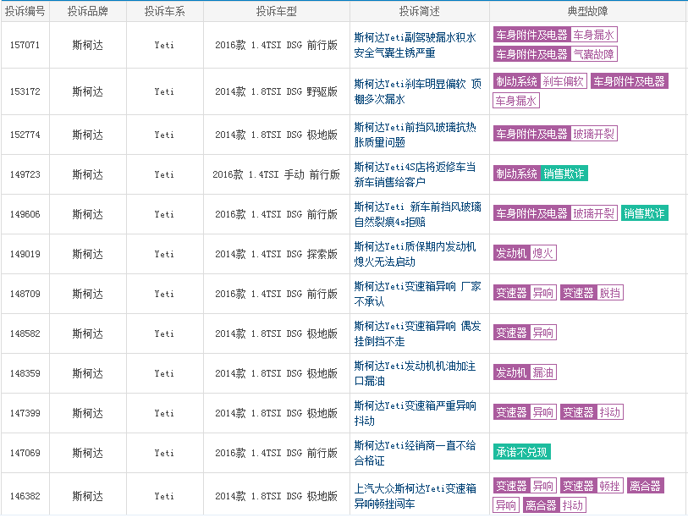Open complaint 上汽大众斯柯达Yeti变速箱异响顿挫闯车
Image resolution: width=688 pixels, height=518 pixels.
coord(415,496)
